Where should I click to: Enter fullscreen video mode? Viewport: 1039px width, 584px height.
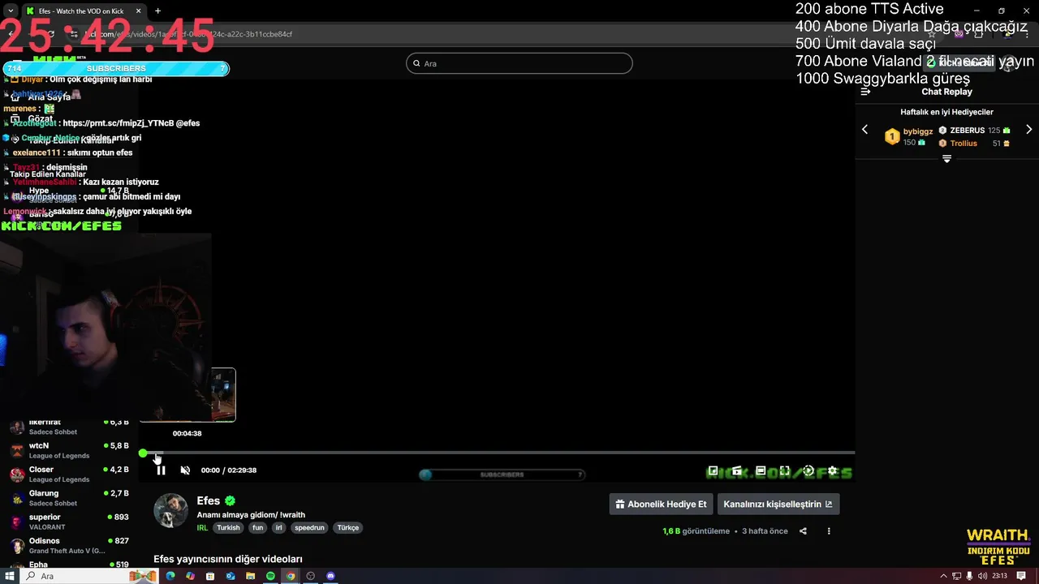tap(785, 470)
